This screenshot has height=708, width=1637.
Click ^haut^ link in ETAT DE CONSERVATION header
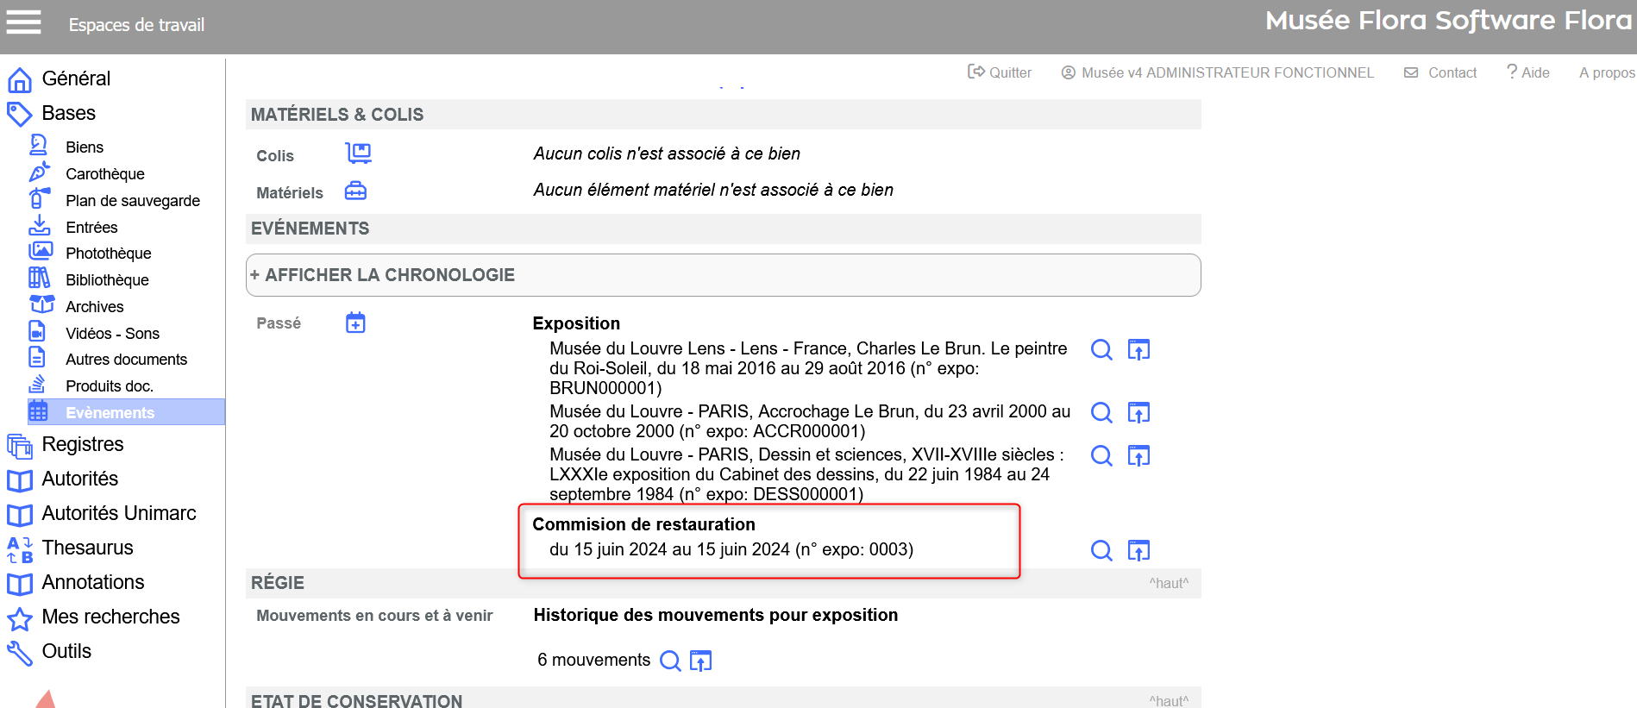point(1169,700)
